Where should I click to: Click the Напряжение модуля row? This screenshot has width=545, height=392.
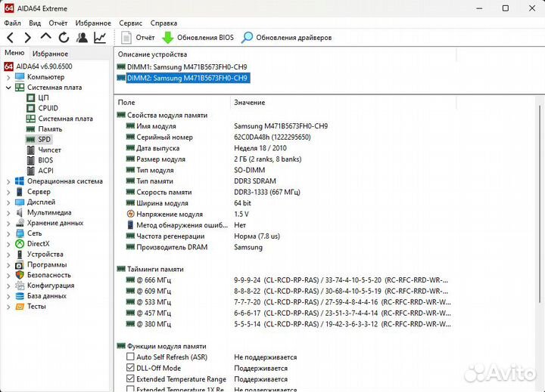[x=188, y=215]
